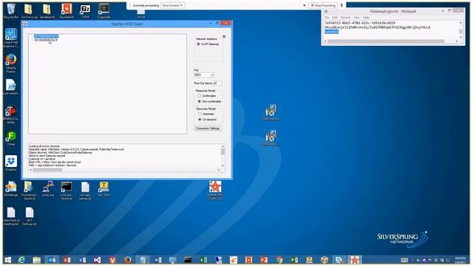This screenshot has width=473, height=266.
Task: Open the View menu in Notepad
Action: point(356,18)
